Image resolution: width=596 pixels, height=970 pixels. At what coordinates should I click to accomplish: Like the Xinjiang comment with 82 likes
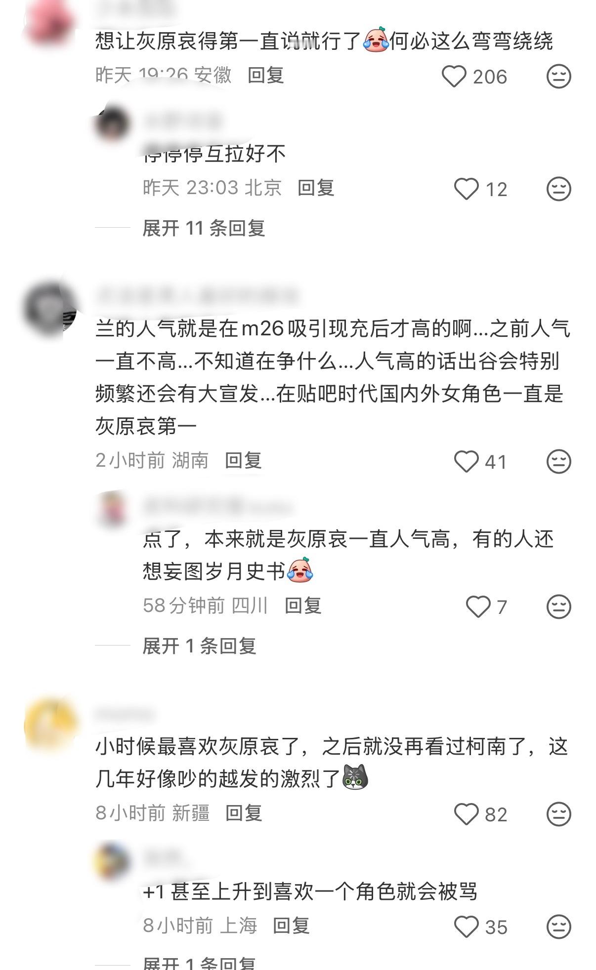[x=466, y=814]
